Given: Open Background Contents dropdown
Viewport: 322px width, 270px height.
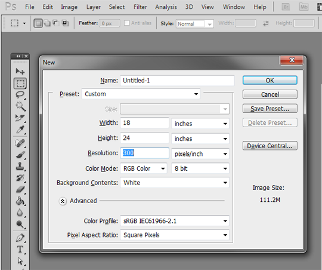Looking at the screenshot, I should pyautogui.click(x=175, y=183).
